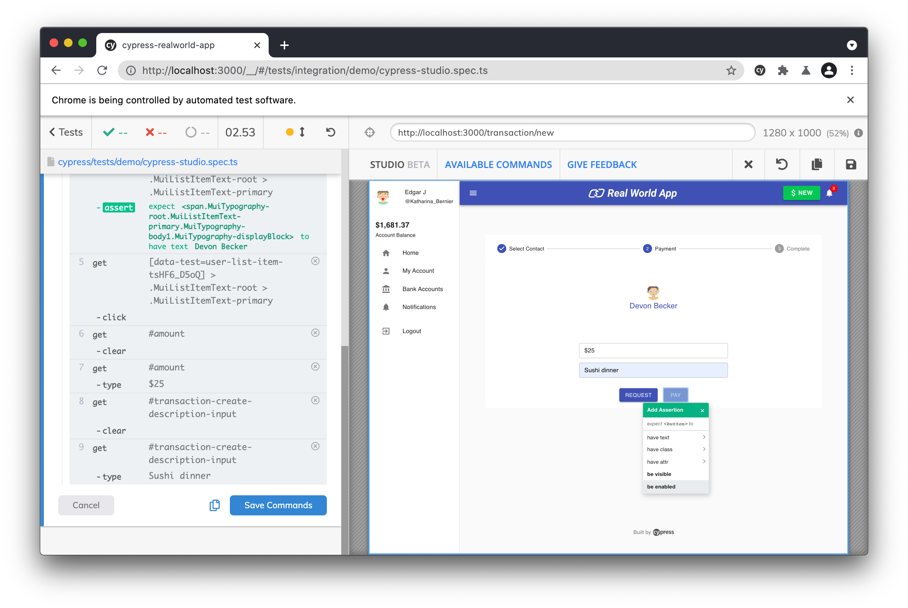
Task: Click the close Cypress Studio X icon
Action: tap(746, 165)
